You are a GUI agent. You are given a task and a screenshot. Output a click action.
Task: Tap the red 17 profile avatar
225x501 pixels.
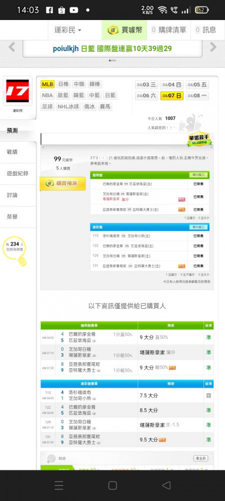(17, 91)
